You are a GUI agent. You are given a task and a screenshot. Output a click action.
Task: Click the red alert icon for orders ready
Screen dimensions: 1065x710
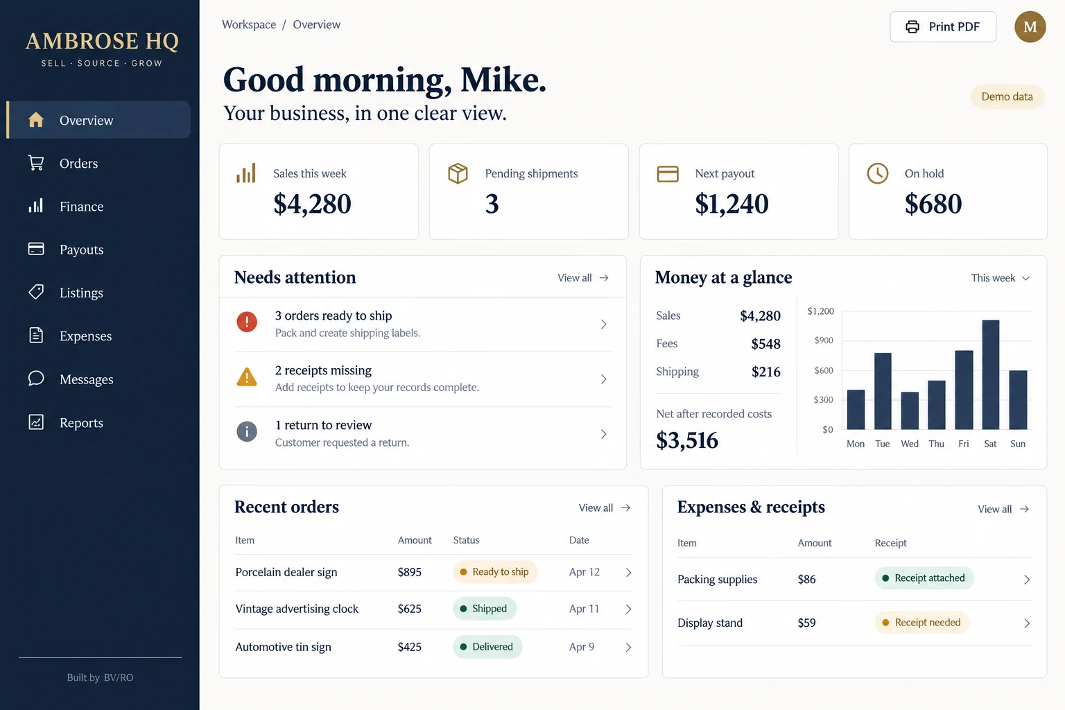point(247,321)
